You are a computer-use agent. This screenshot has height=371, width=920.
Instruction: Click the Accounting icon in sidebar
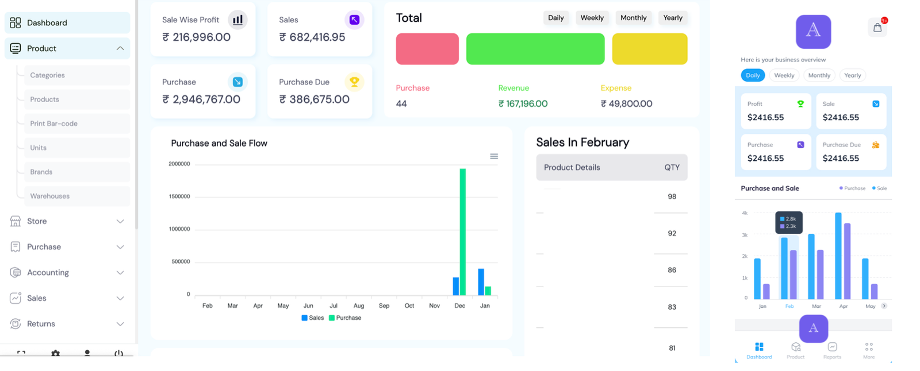click(x=16, y=272)
